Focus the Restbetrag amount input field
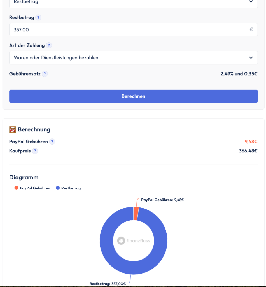The width and height of the screenshot is (266, 287). click(x=126, y=29)
